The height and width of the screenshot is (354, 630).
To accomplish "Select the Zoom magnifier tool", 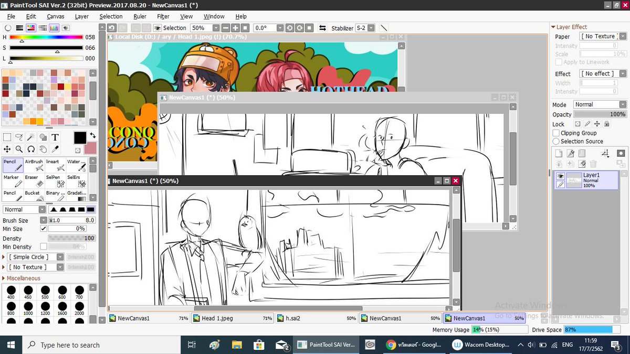I will click(x=19, y=149).
